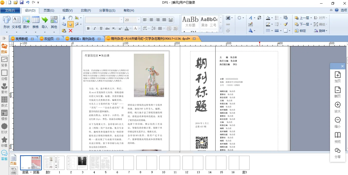The image size is (348, 175).
Task: Toggle italic formatting
Action: coord(95,28)
